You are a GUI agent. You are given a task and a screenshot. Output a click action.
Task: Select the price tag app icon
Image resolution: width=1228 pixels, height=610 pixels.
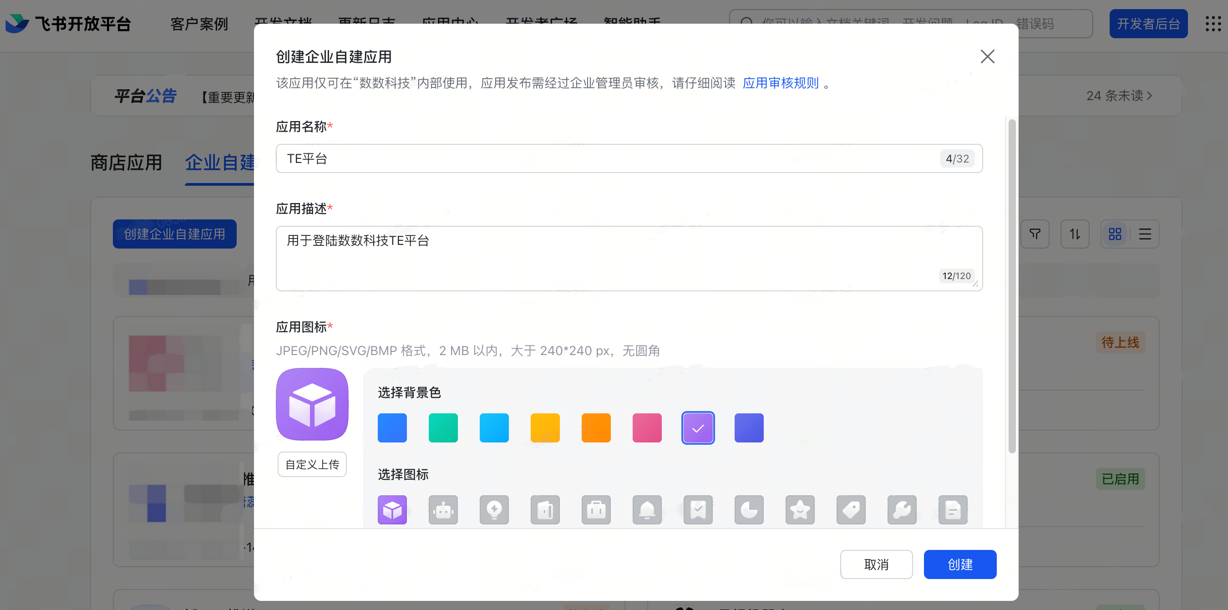point(851,510)
